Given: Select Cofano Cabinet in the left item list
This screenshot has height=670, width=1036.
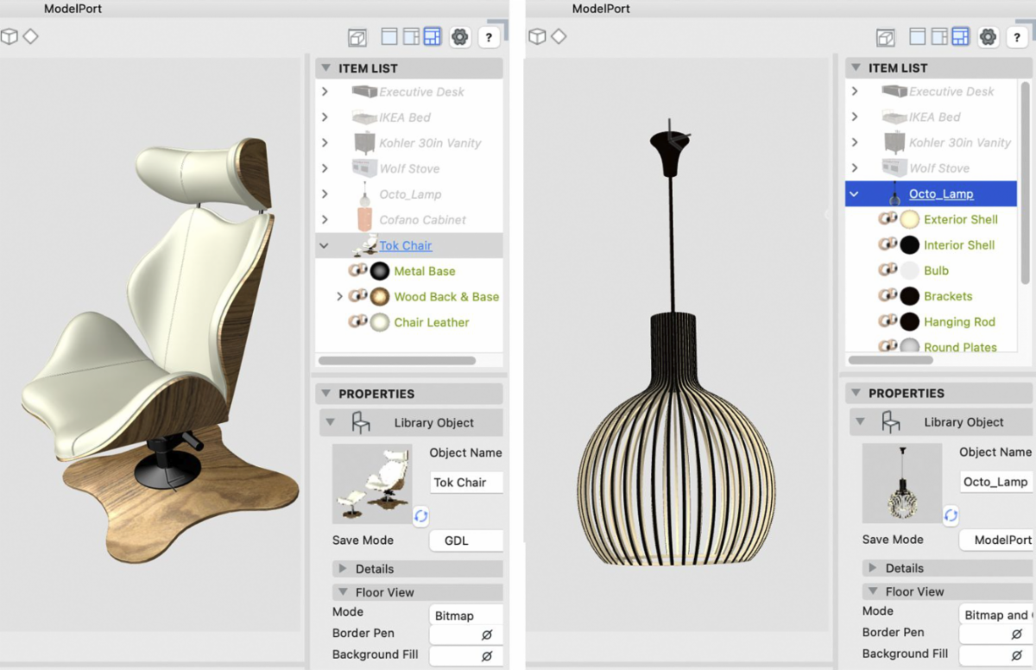Looking at the screenshot, I should [422, 220].
